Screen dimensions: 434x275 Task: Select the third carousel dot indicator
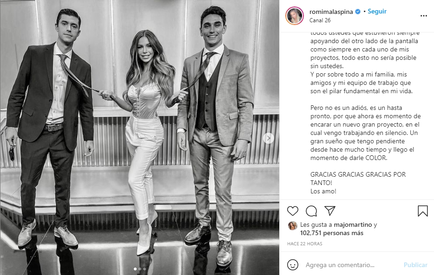[145, 269]
